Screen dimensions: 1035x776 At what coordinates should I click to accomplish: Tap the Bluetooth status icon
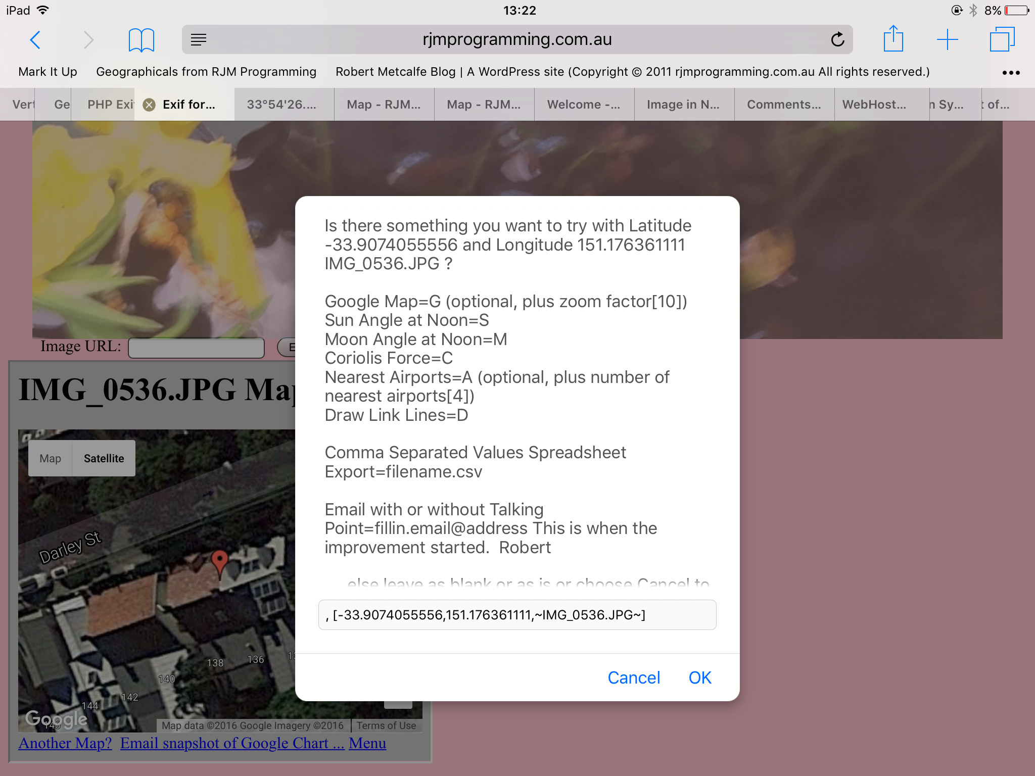point(973,10)
